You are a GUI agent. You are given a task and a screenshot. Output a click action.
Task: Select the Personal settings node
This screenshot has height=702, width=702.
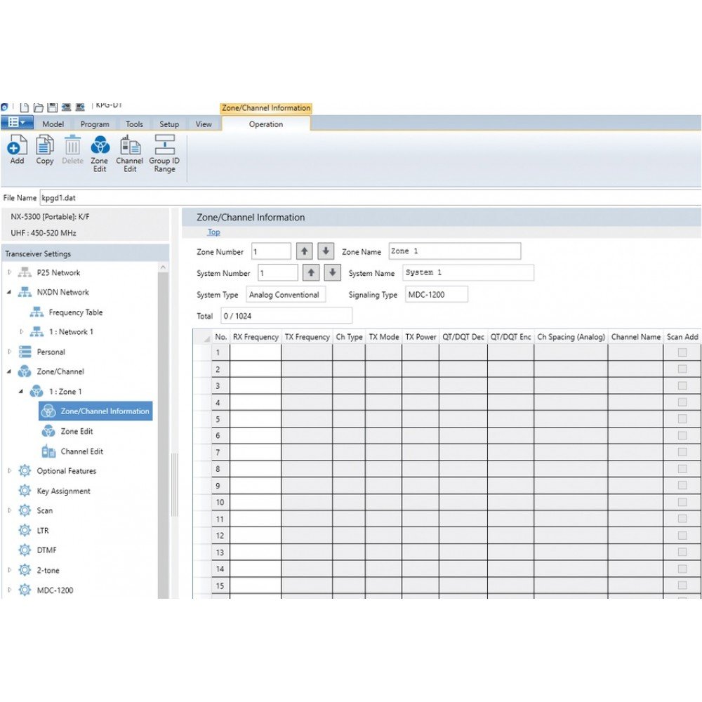tap(51, 352)
